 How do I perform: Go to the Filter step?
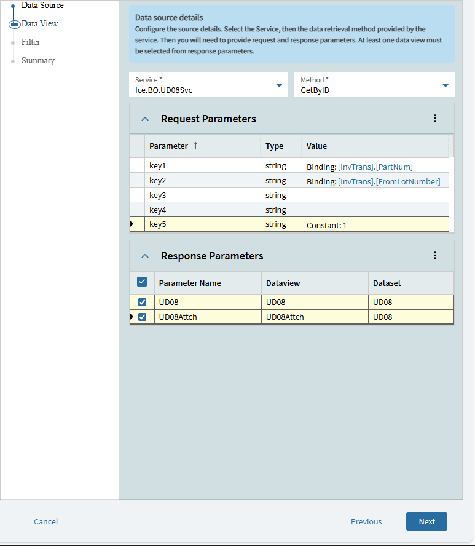tap(31, 42)
